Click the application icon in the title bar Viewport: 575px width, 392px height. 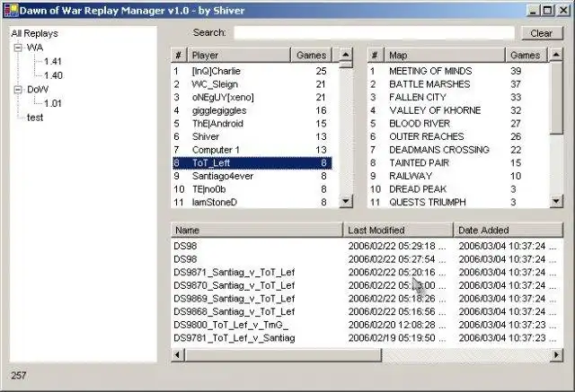11,10
